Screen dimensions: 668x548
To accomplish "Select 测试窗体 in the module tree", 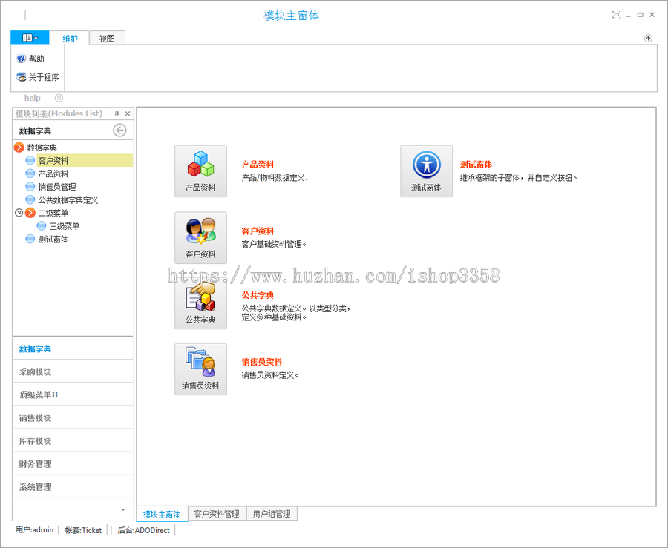I will [x=53, y=239].
